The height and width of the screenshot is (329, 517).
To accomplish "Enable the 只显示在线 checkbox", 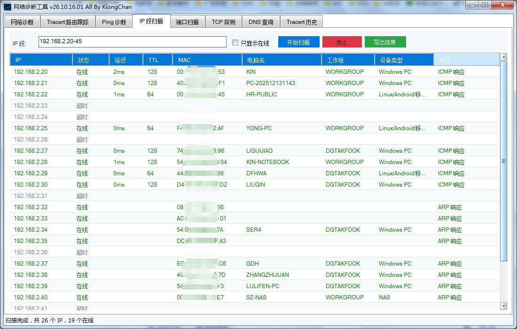I will [x=235, y=42].
